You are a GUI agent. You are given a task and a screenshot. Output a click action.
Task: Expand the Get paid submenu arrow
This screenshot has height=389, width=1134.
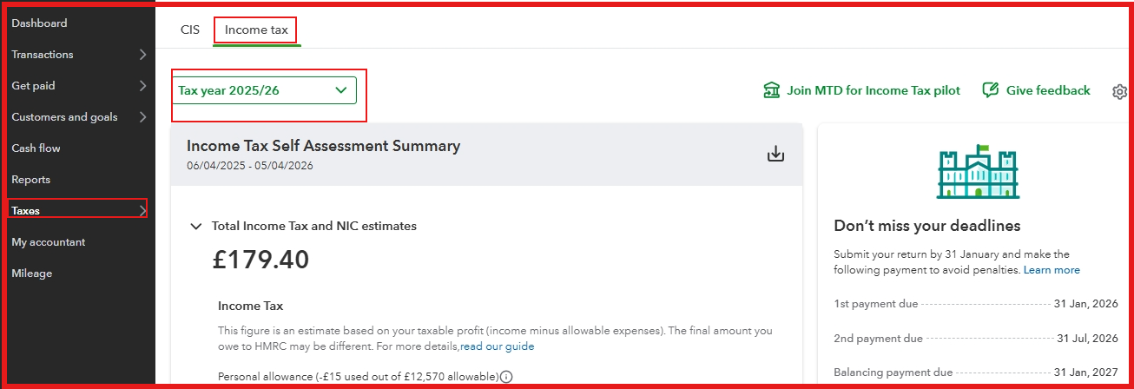(142, 86)
